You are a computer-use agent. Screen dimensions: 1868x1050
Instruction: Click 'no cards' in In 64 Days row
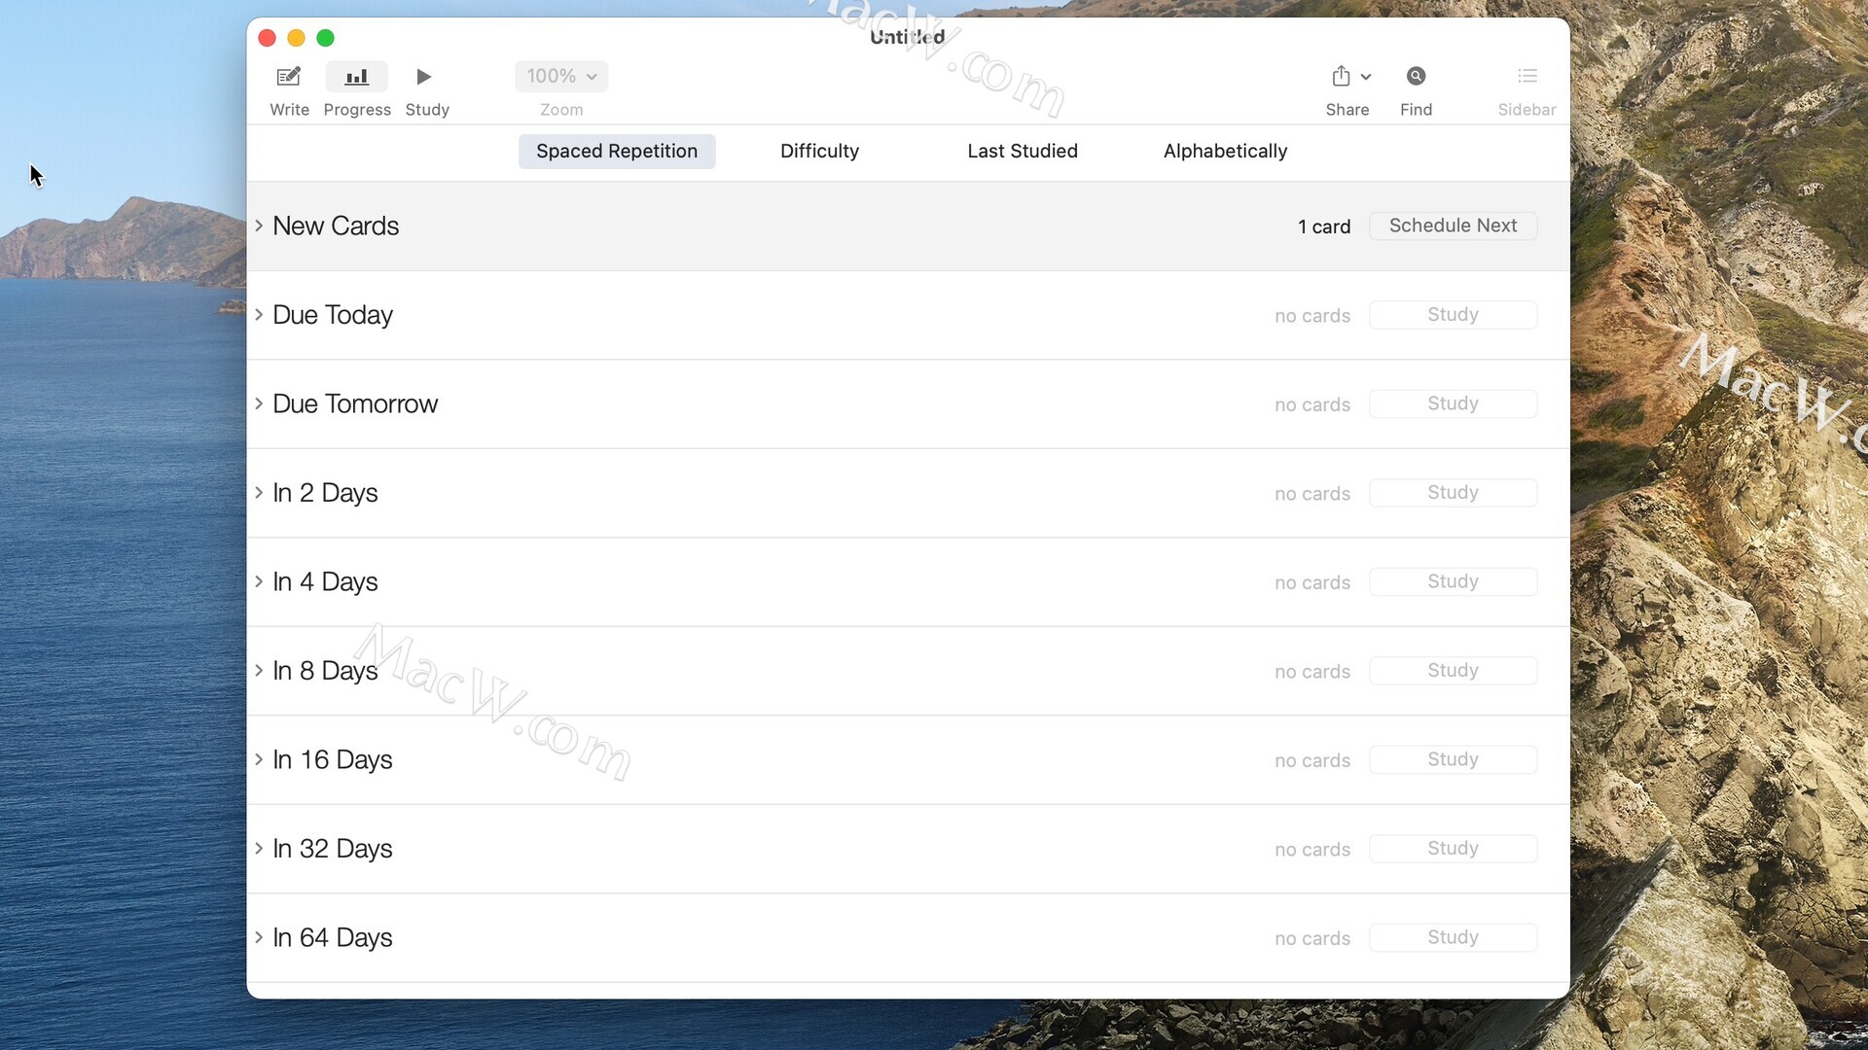pos(1312,938)
